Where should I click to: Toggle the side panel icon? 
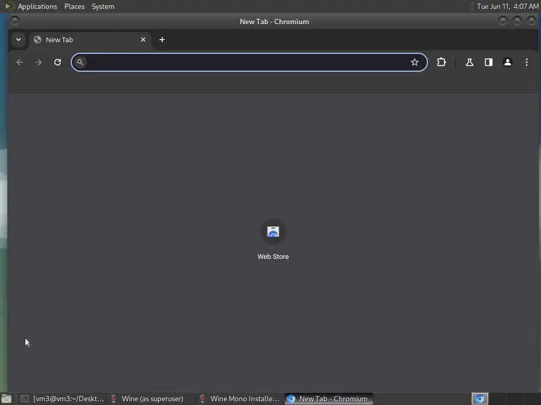point(489,62)
